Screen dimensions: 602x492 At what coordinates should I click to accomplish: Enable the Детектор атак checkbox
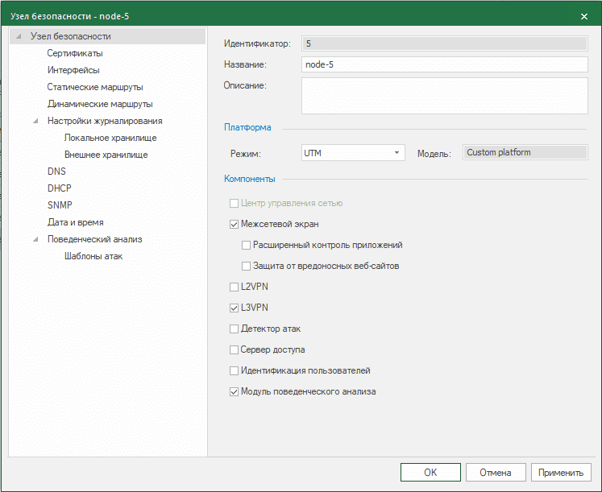click(235, 329)
